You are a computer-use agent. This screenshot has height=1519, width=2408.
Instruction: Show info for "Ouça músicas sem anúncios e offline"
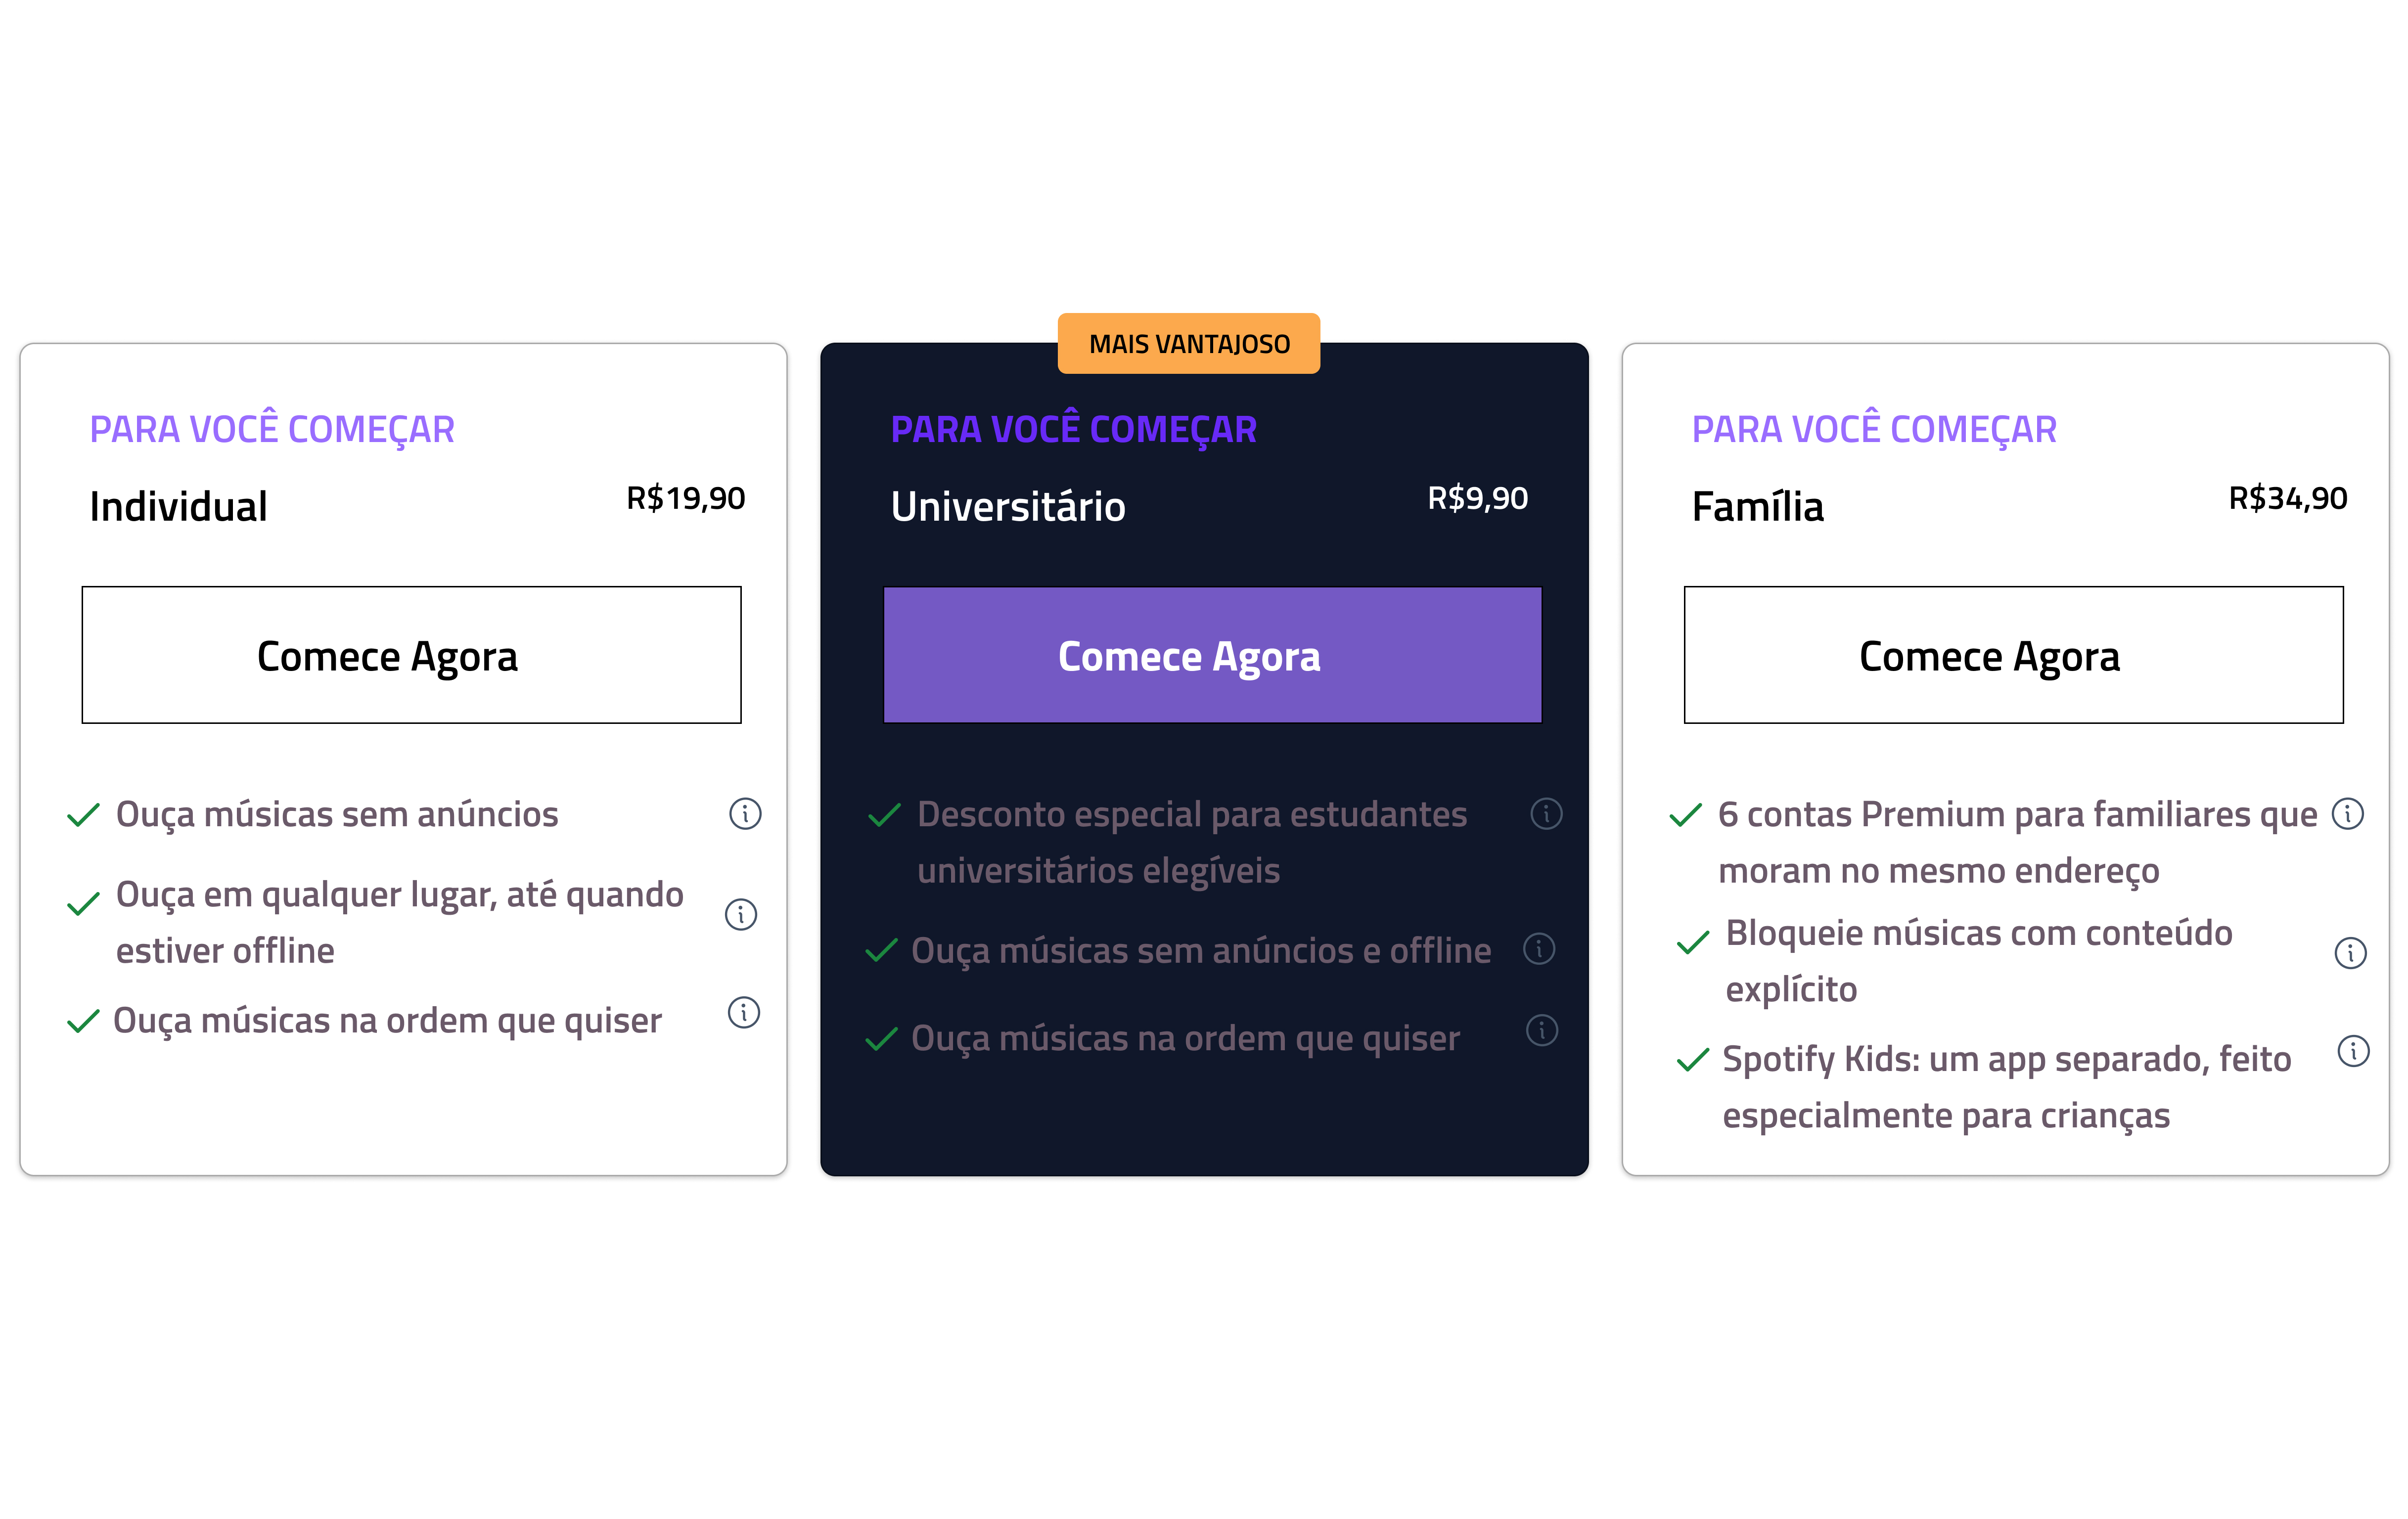click(1539, 949)
